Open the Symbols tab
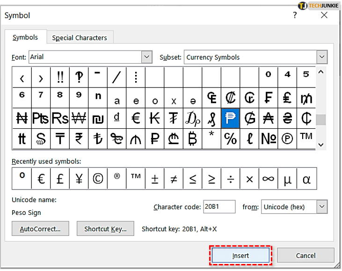342x271 pixels. point(26,37)
